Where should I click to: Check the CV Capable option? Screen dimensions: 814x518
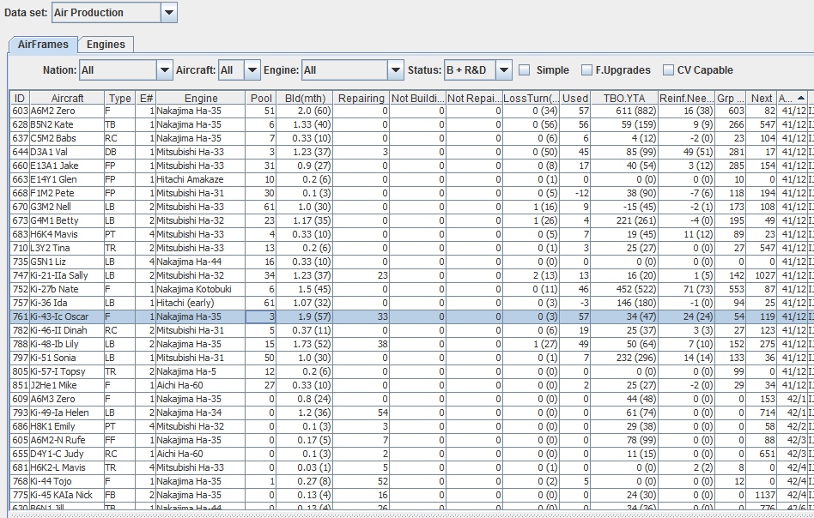[x=669, y=70]
